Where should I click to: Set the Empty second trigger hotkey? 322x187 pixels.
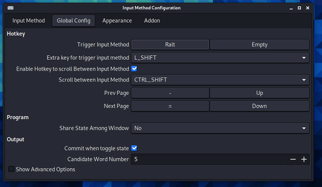pyautogui.click(x=259, y=44)
